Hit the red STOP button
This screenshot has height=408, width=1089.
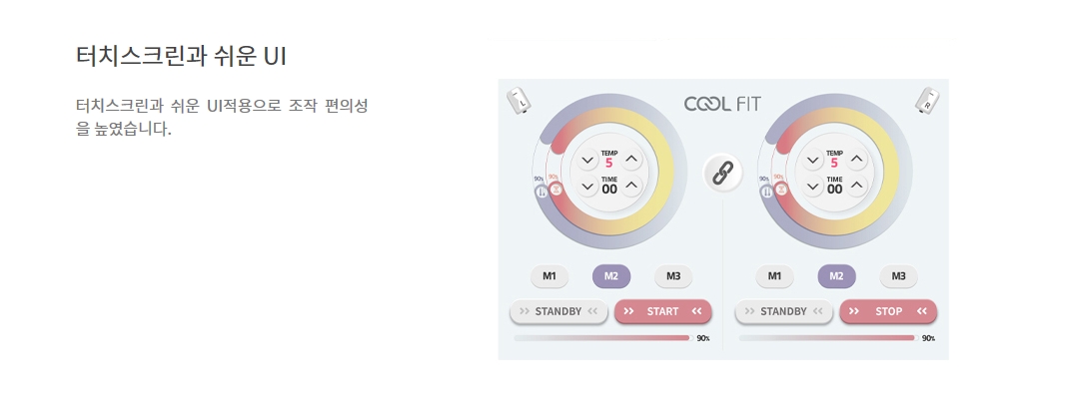pyautogui.click(x=888, y=311)
